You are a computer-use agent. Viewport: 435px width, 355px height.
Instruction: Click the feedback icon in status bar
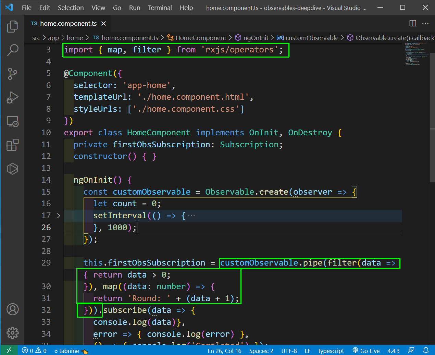(411, 350)
